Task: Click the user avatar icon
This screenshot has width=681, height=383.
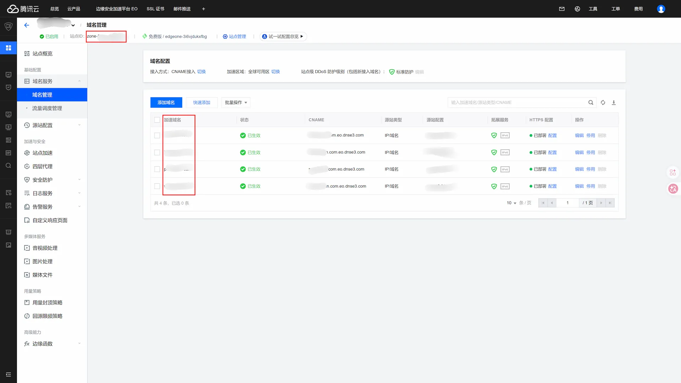Action: click(x=661, y=9)
